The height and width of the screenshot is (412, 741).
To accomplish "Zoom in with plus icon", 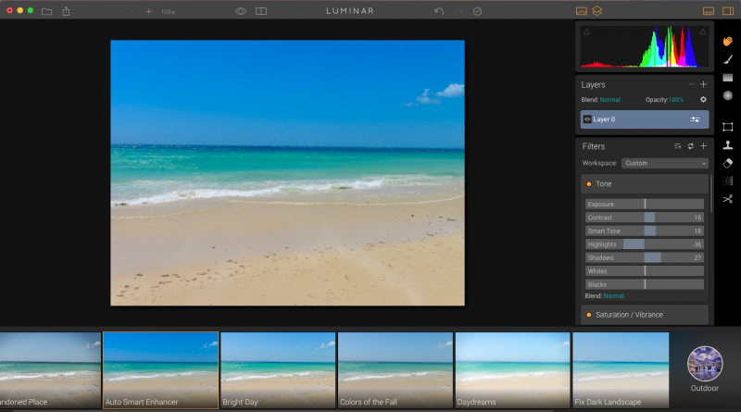I will 149,11.
